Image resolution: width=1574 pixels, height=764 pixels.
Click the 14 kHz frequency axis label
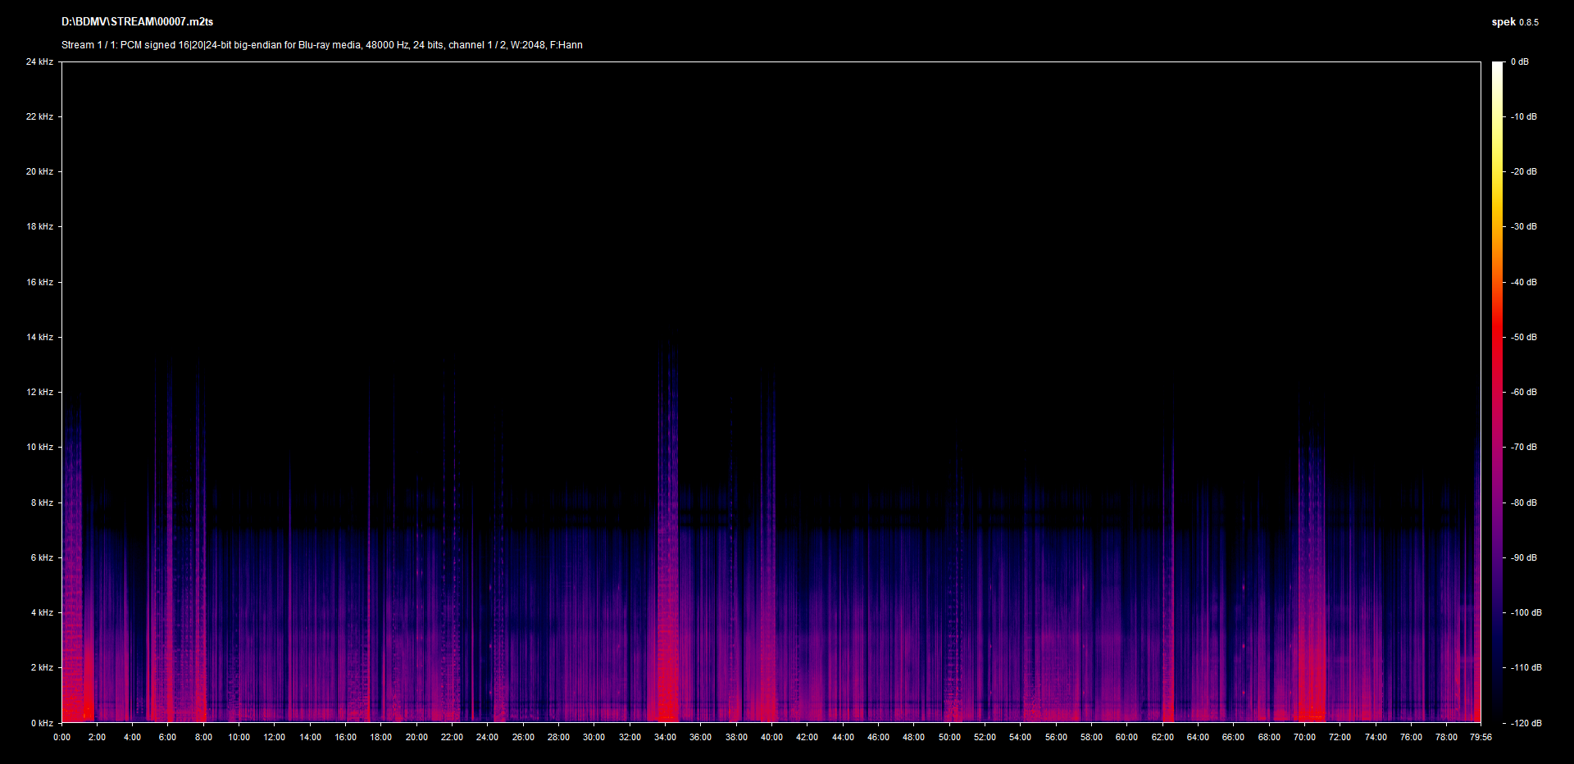[x=39, y=337]
